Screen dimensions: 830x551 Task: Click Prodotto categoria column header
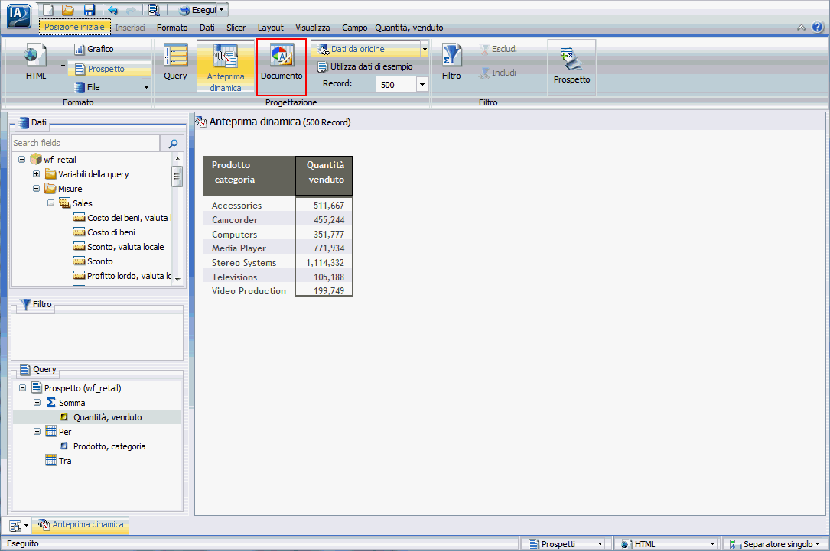coord(249,176)
